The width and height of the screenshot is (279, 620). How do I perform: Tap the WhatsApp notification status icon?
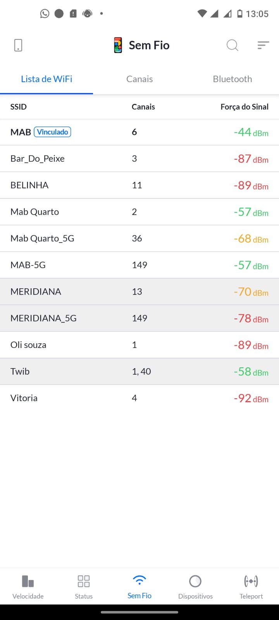[45, 14]
